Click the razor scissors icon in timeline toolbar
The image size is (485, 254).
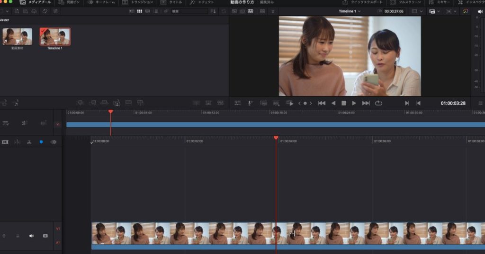click(29, 142)
